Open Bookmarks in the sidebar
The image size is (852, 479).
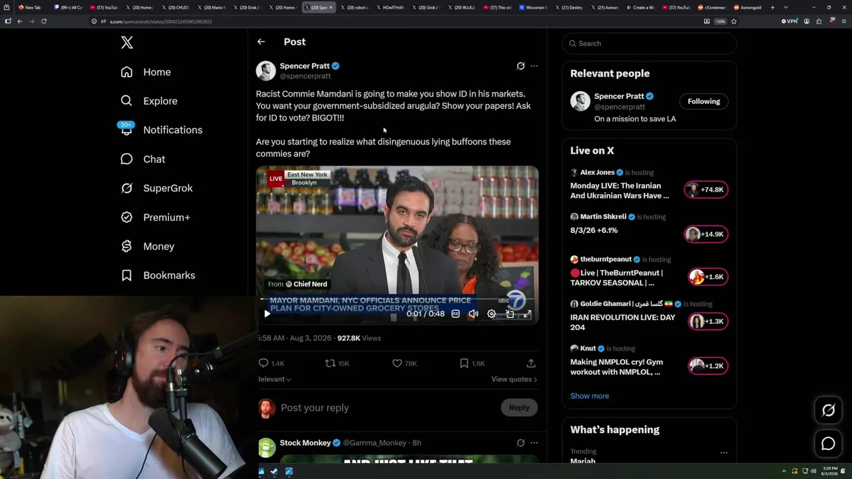[x=158, y=275]
